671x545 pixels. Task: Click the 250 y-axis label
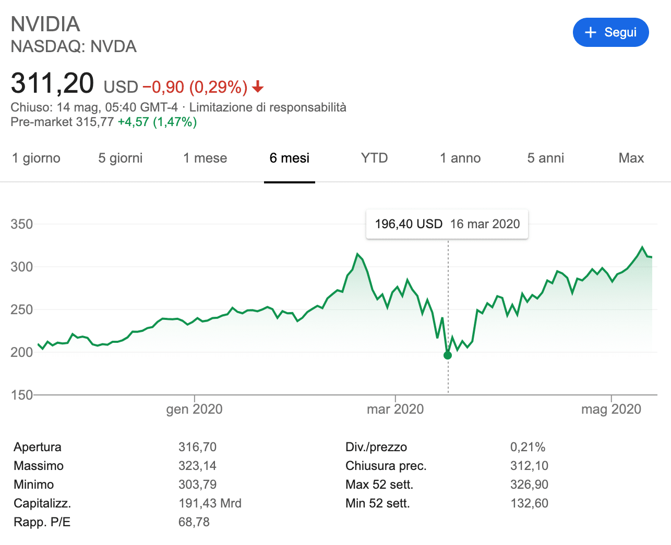coord(22,309)
